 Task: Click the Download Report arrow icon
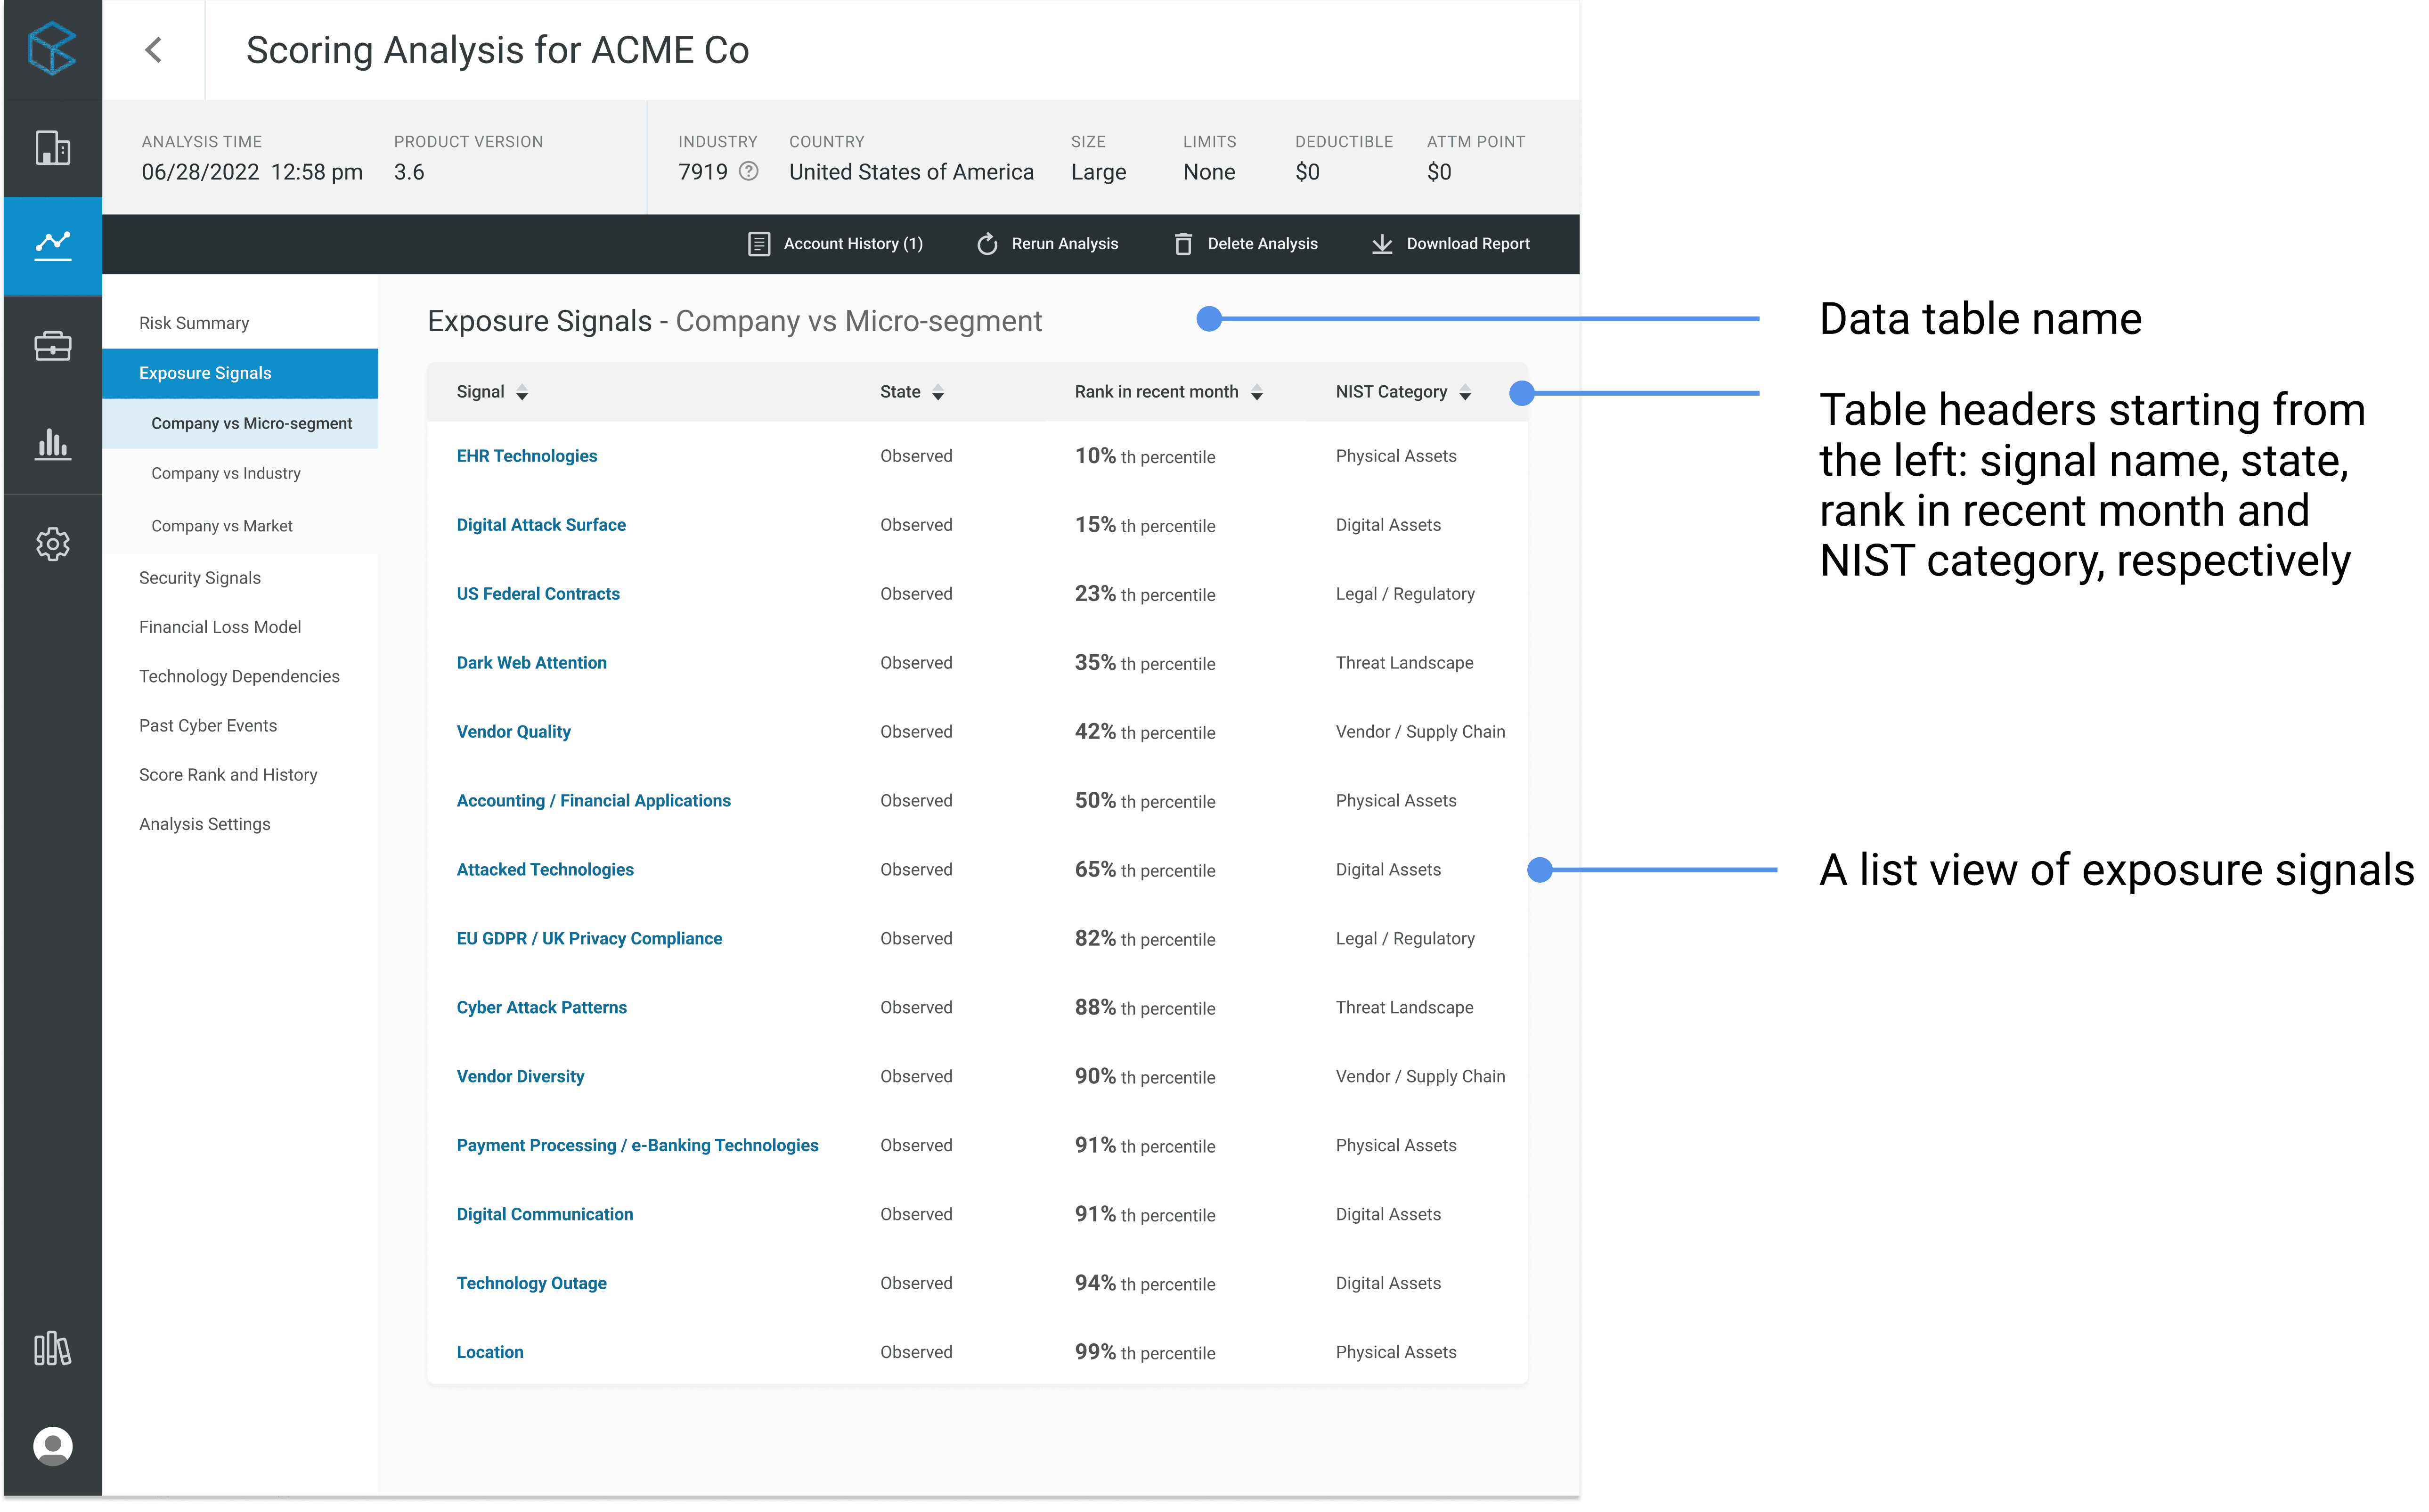pos(1382,244)
